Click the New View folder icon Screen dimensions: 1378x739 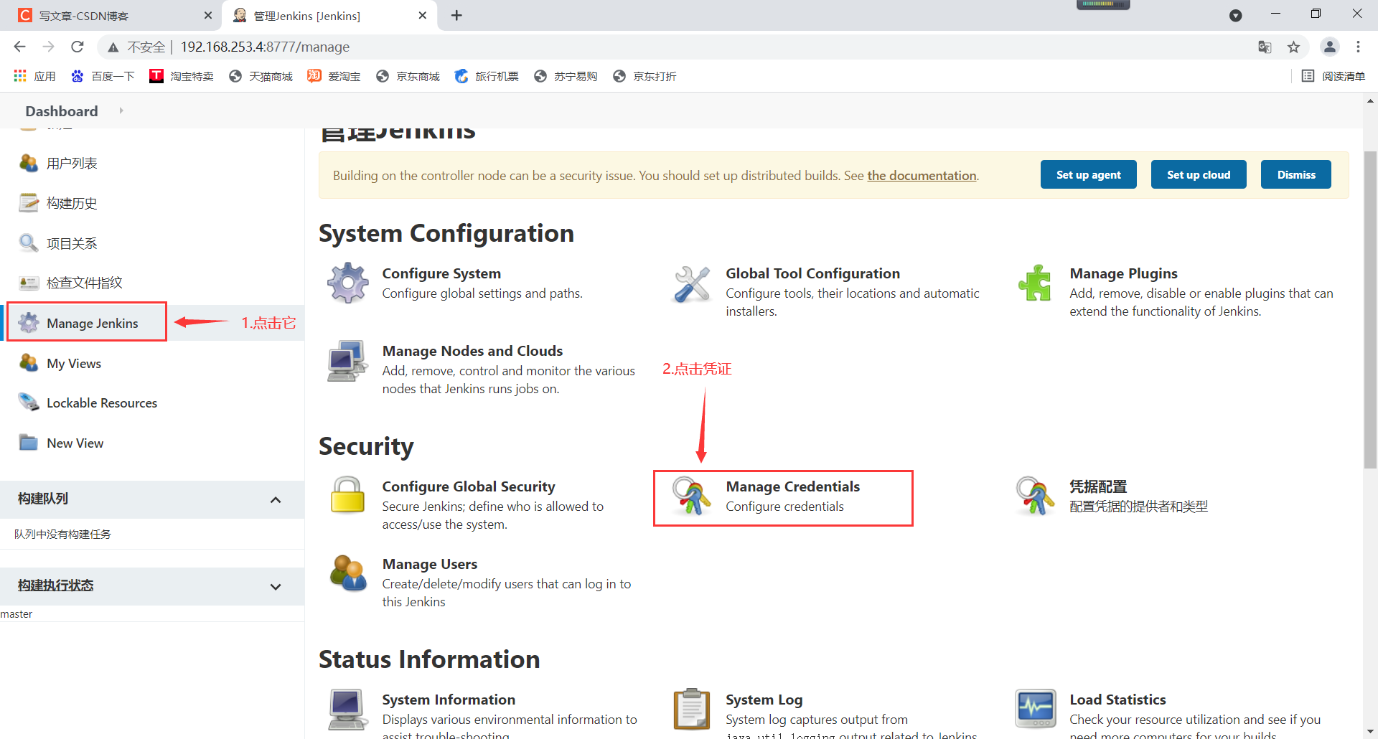29,443
